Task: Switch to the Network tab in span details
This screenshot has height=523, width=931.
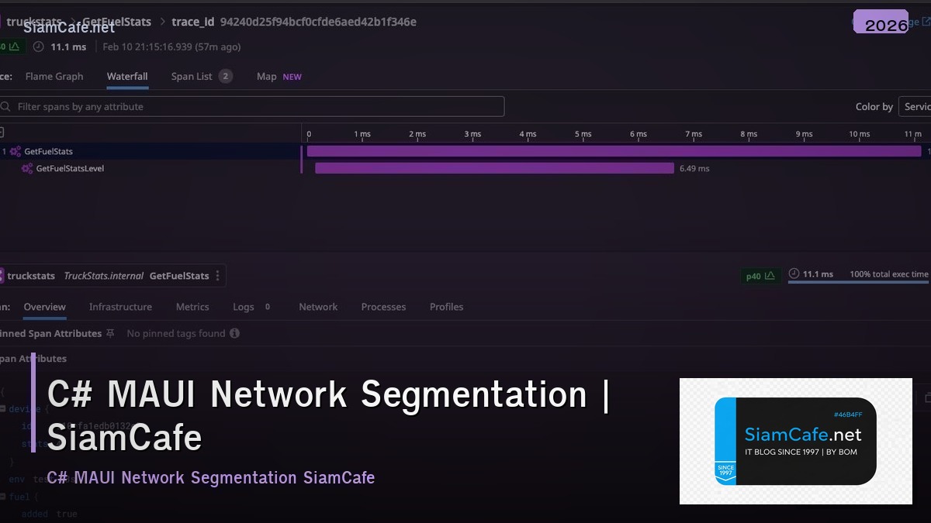Action: point(318,307)
